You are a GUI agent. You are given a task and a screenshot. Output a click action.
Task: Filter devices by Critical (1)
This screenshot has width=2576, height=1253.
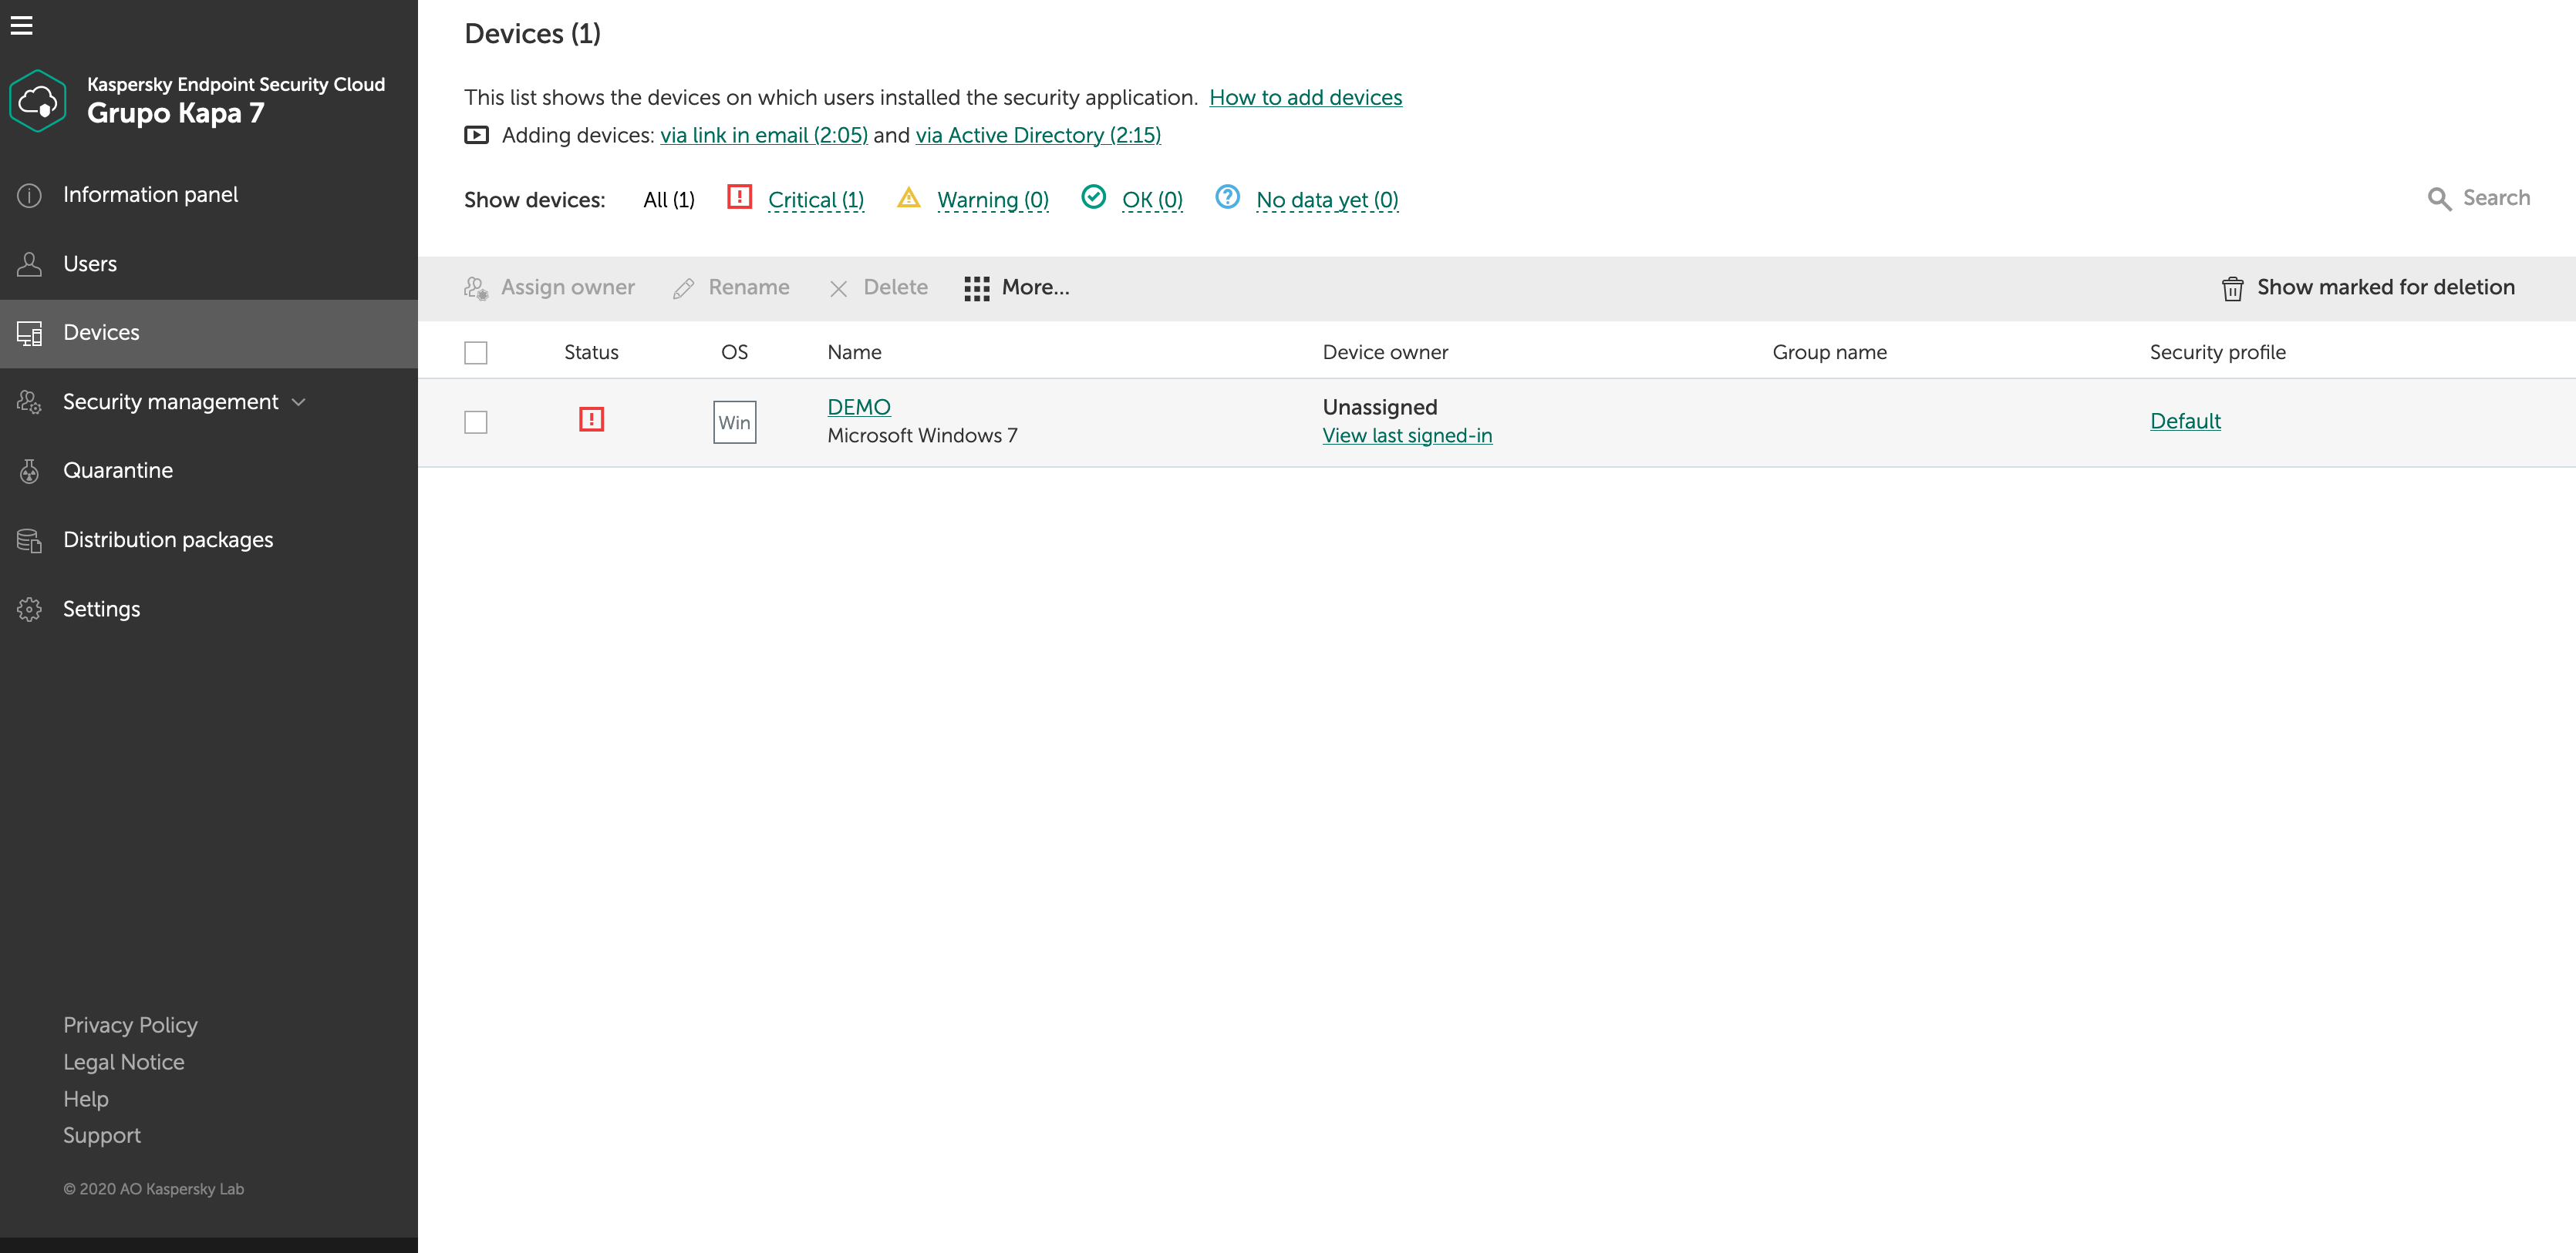tap(816, 200)
